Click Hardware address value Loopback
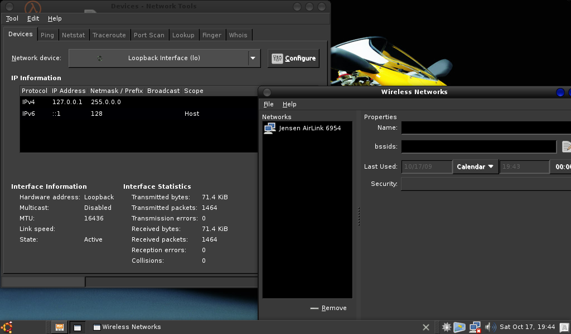The width and height of the screenshot is (571, 334). [x=99, y=198]
